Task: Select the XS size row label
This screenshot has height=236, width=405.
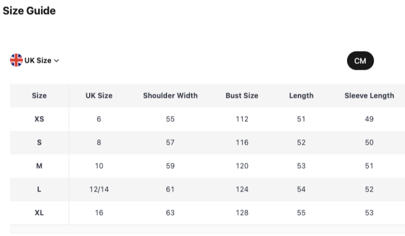Action: pyautogui.click(x=39, y=119)
